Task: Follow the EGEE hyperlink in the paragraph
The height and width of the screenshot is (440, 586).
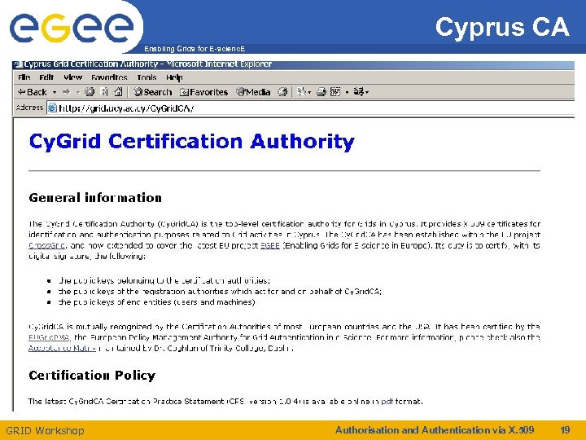Action: (x=270, y=246)
